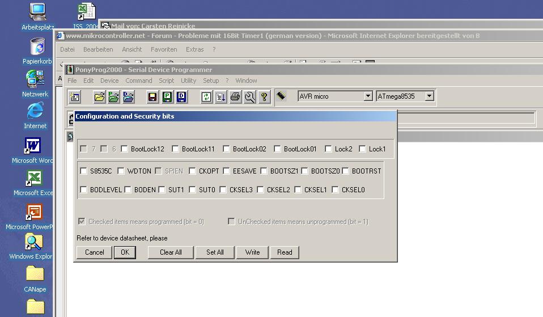The image size is (543, 317).
Task: Tick the Lock1 checkbox
Action: (x=362, y=149)
